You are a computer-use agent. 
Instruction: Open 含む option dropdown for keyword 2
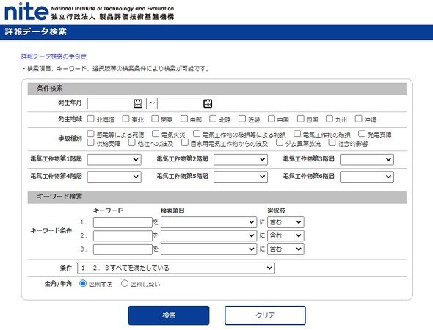point(285,235)
